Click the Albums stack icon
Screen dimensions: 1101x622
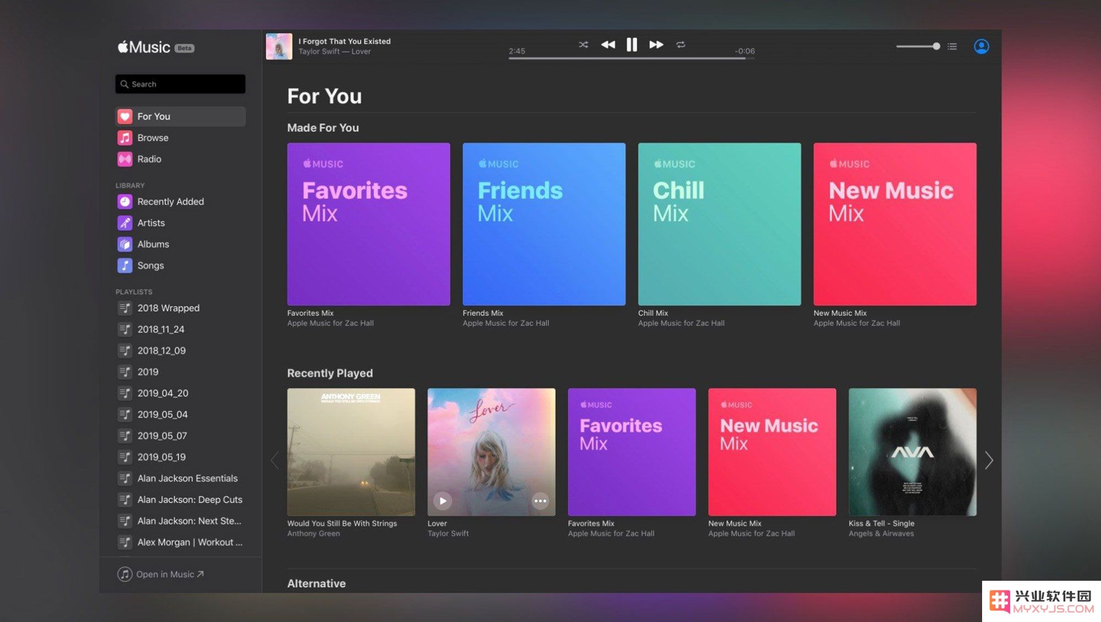(x=125, y=244)
